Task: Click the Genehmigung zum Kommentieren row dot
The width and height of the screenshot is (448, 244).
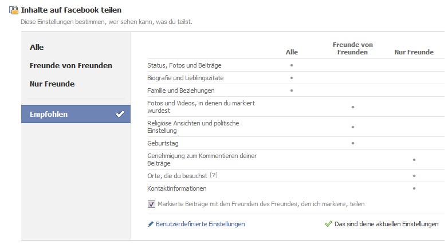Action: 414,159
